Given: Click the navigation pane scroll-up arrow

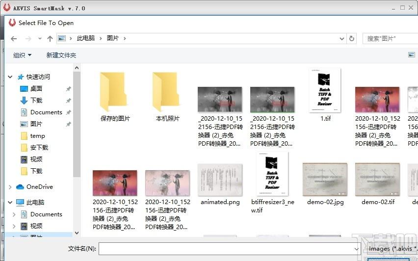Looking at the screenshot, I should coord(77,68).
